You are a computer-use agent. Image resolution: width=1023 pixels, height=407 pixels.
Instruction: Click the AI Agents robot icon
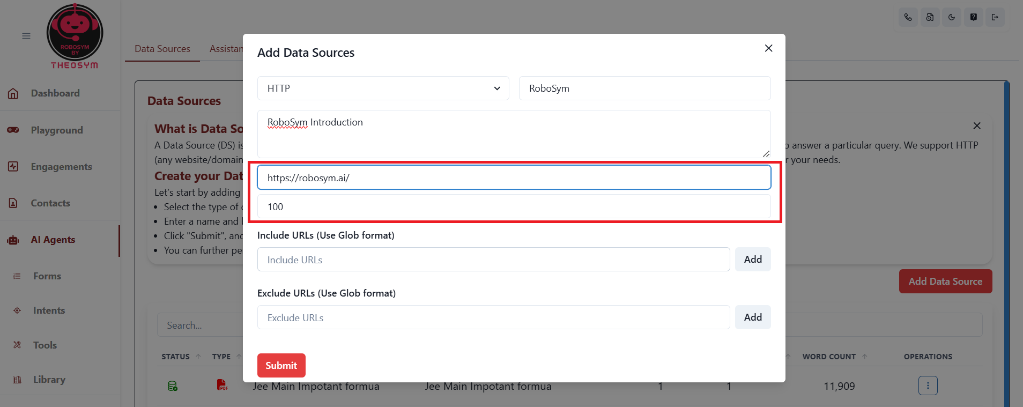click(x=13, y=240)
